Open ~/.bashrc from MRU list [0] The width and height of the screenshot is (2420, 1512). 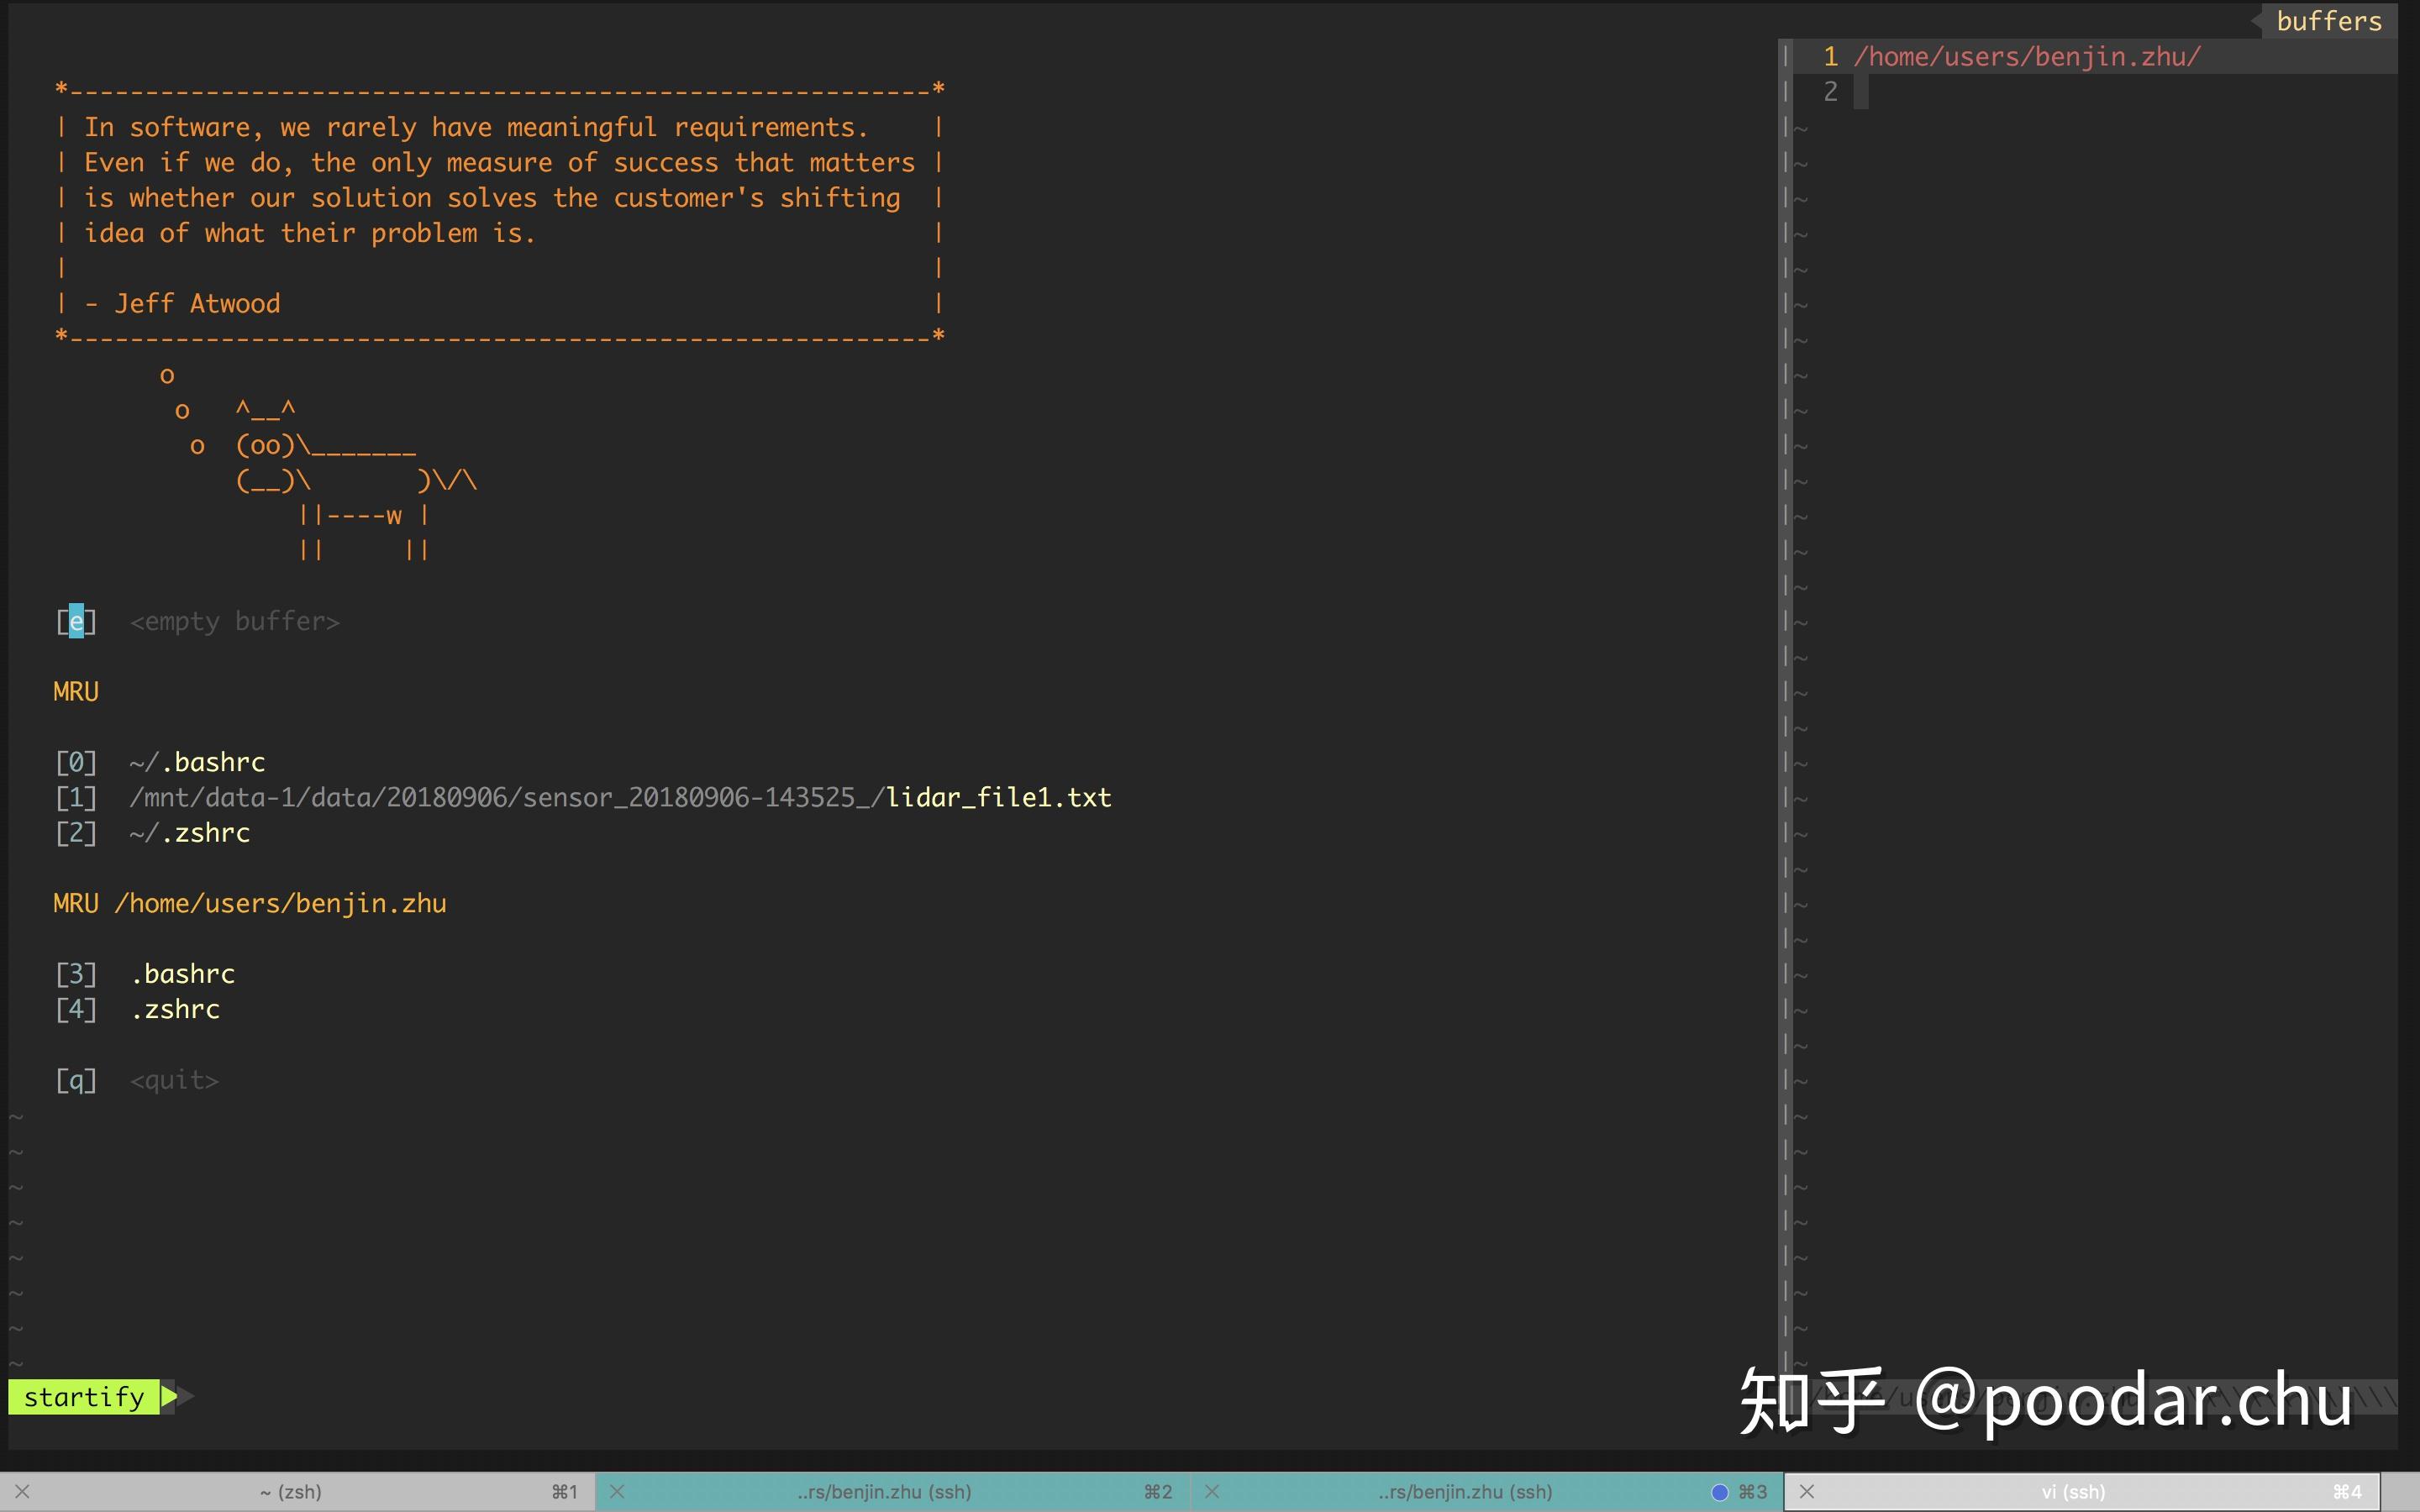197,762
